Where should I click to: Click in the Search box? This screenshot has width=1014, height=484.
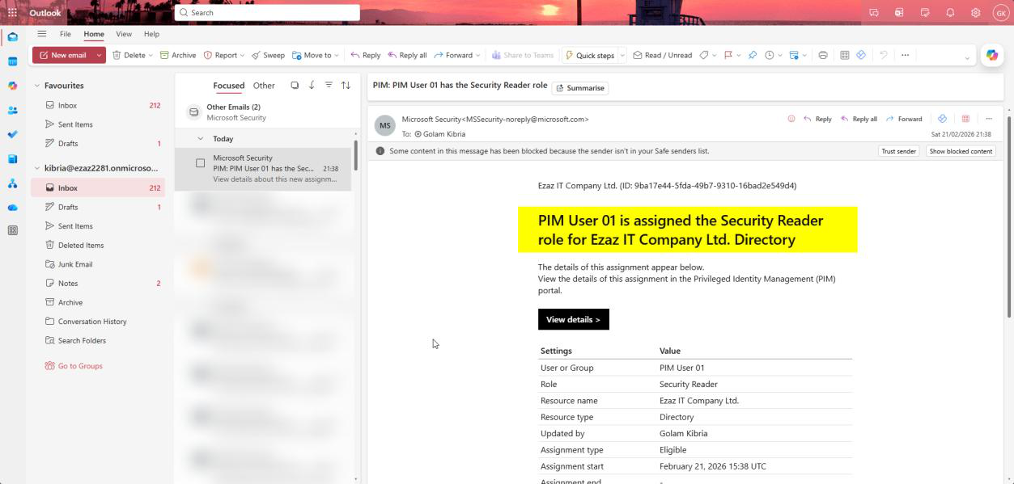click(x=267, y=12)
